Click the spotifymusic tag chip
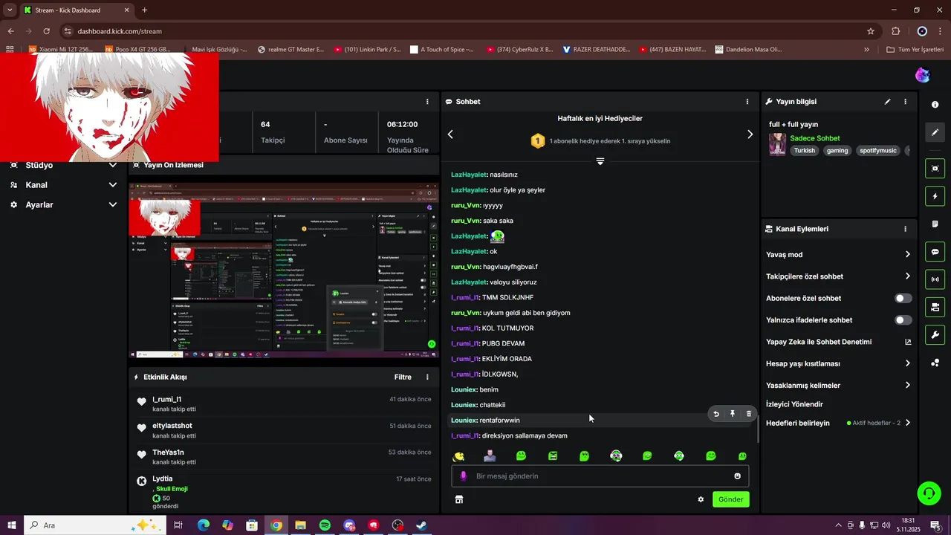This screenshot has width=951, height=535. [x=878, y=150]
